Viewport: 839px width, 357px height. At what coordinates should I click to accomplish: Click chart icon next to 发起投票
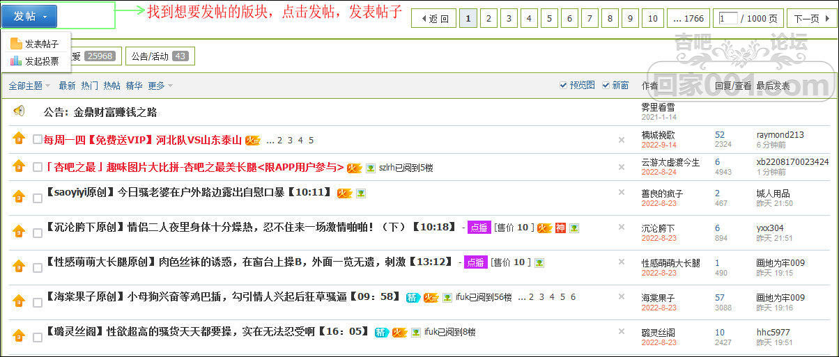coord(16,61)
